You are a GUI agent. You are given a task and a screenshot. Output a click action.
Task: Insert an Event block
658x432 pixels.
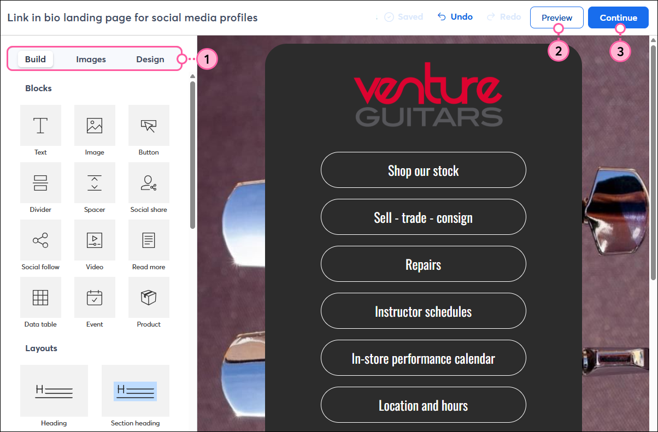(x=95, y=298)
